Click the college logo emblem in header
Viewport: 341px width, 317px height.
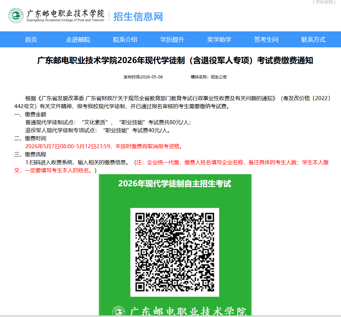click(16, 16)
